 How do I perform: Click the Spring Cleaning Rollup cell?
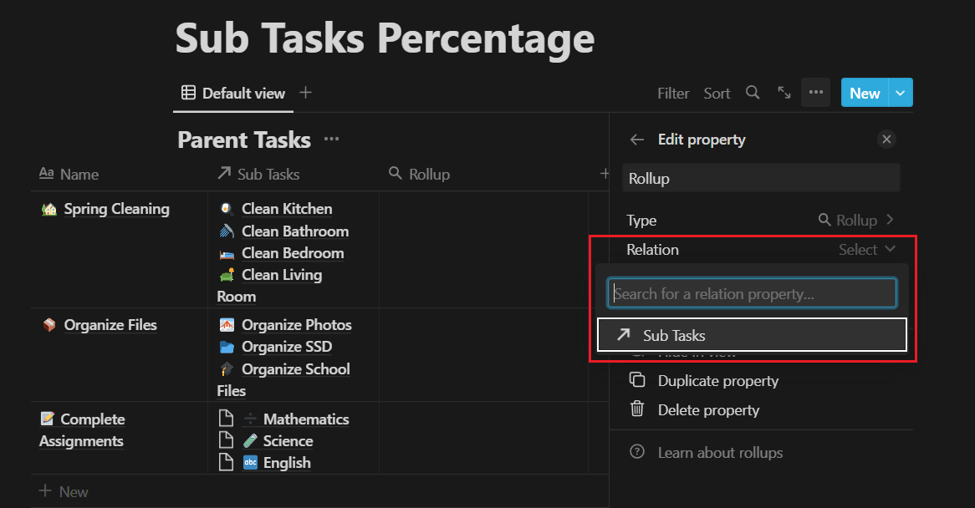coord(483,250)
